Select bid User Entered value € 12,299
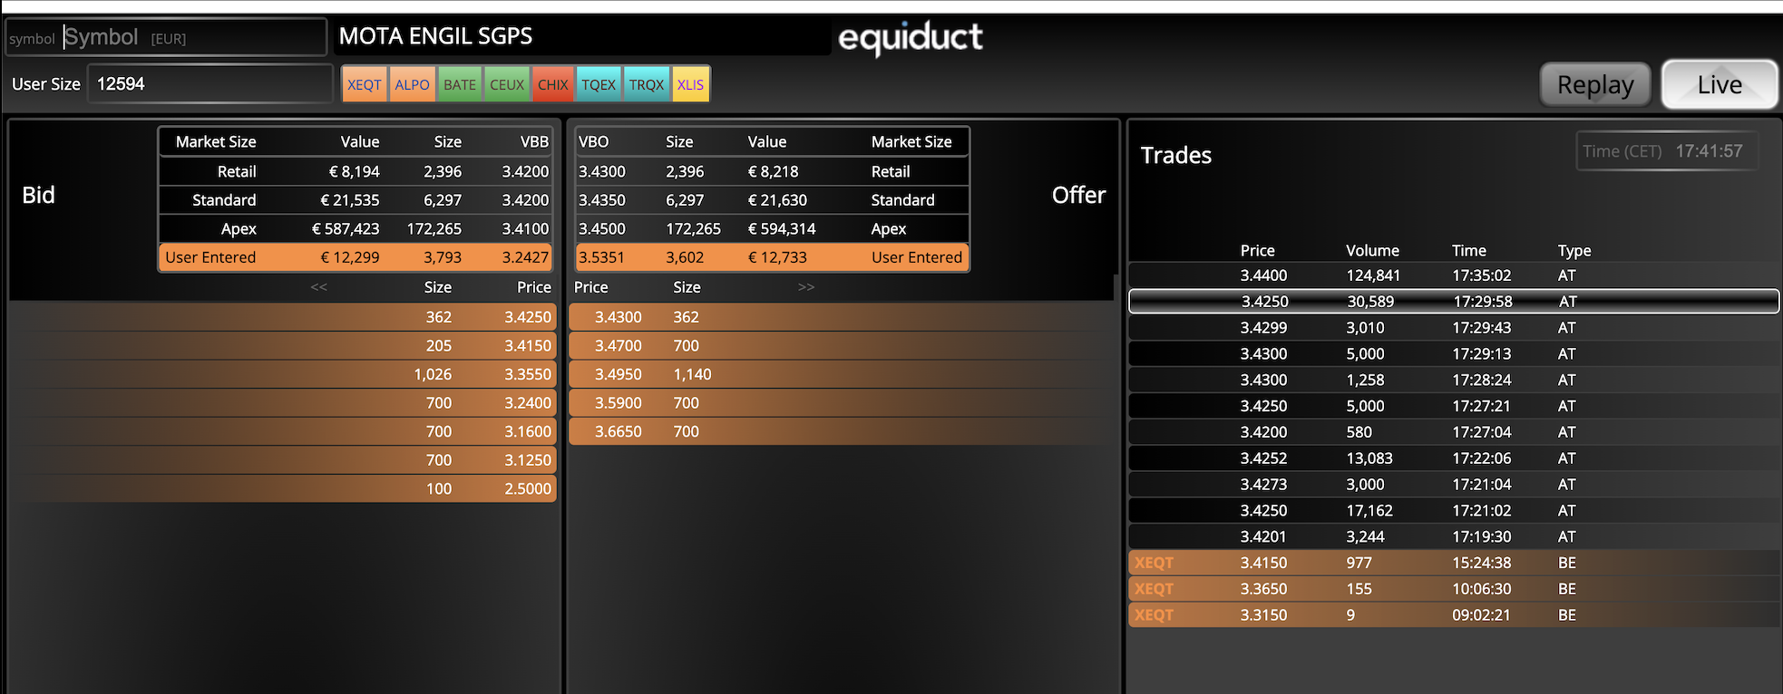 point(349,257)
